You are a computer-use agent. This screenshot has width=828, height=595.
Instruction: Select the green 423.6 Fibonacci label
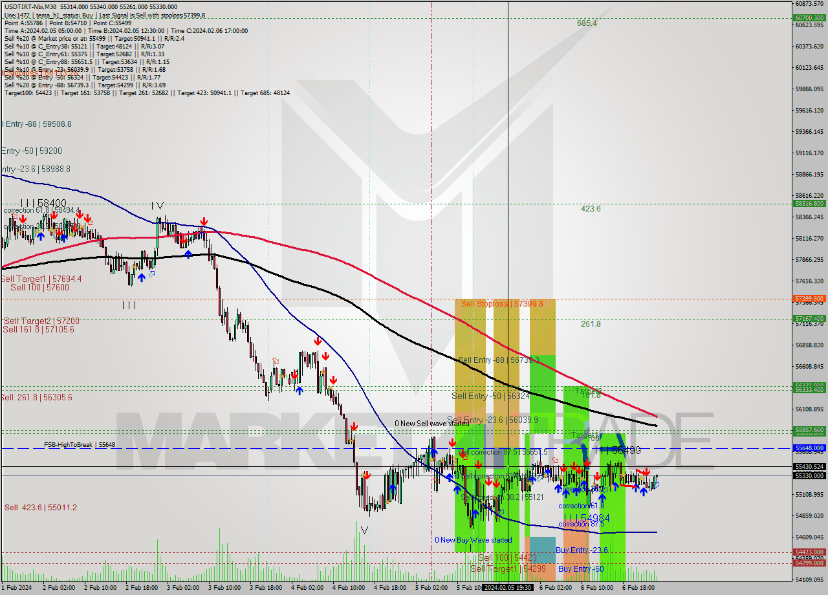591,209
